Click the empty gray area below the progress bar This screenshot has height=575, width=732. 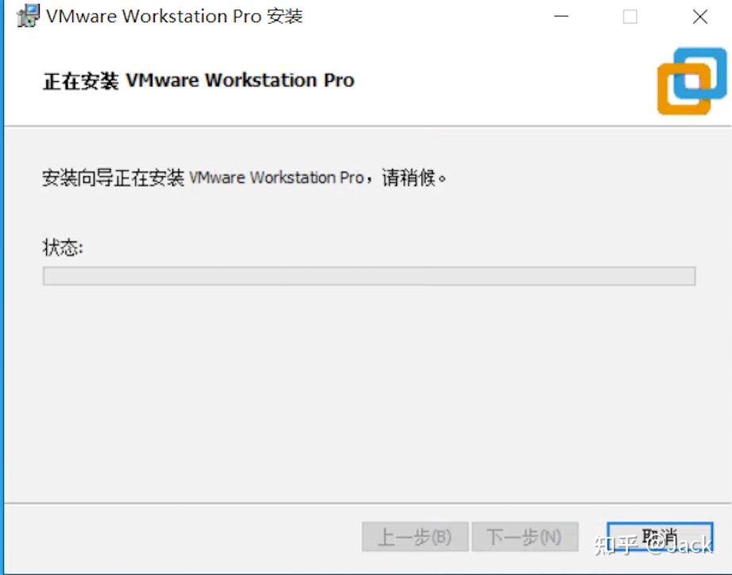coord(369,392)
